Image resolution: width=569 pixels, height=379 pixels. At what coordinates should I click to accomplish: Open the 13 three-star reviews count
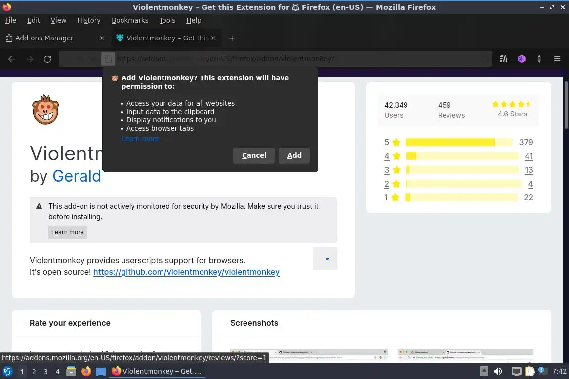click(x=528, y=170)
